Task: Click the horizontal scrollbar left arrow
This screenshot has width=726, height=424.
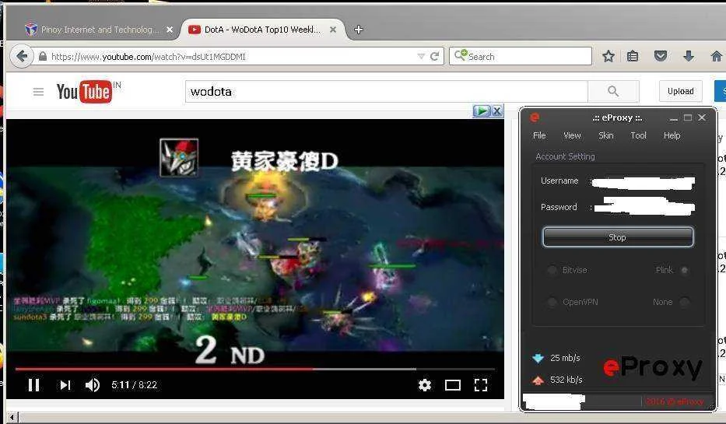Action: [12, 417]
